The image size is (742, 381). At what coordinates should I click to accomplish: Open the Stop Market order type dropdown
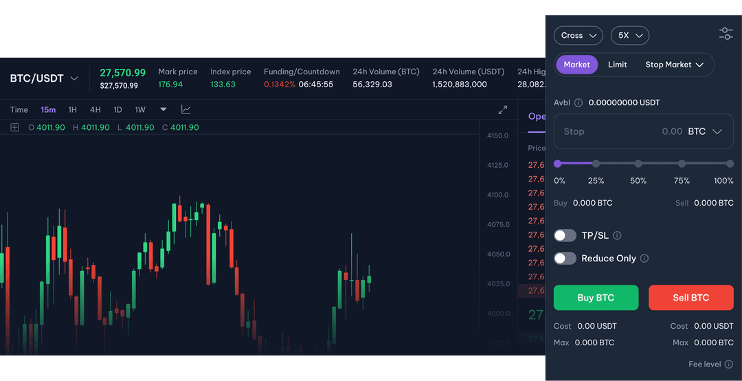pyautogui.click(x=674, y=65)
